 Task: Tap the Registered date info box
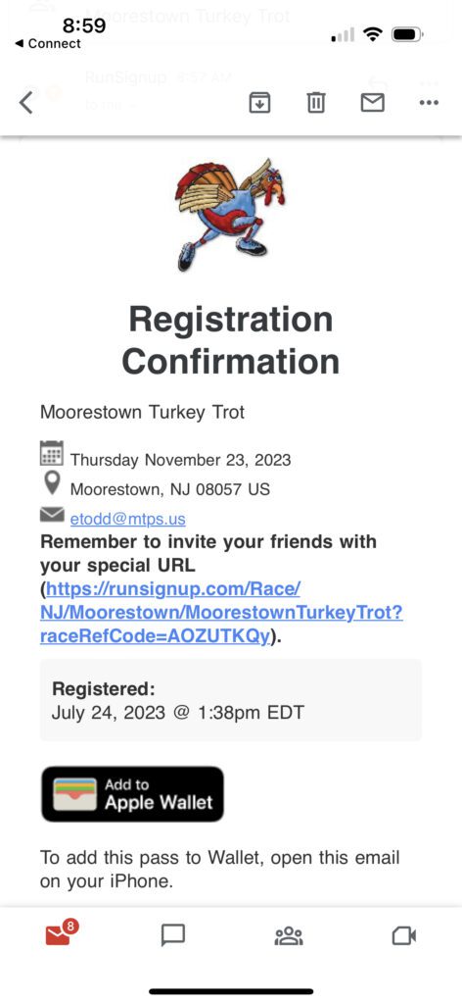coord(231,700)
